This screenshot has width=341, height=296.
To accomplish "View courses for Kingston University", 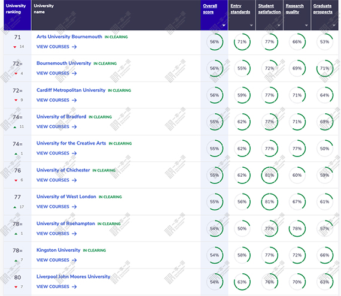I will (57, 260).
